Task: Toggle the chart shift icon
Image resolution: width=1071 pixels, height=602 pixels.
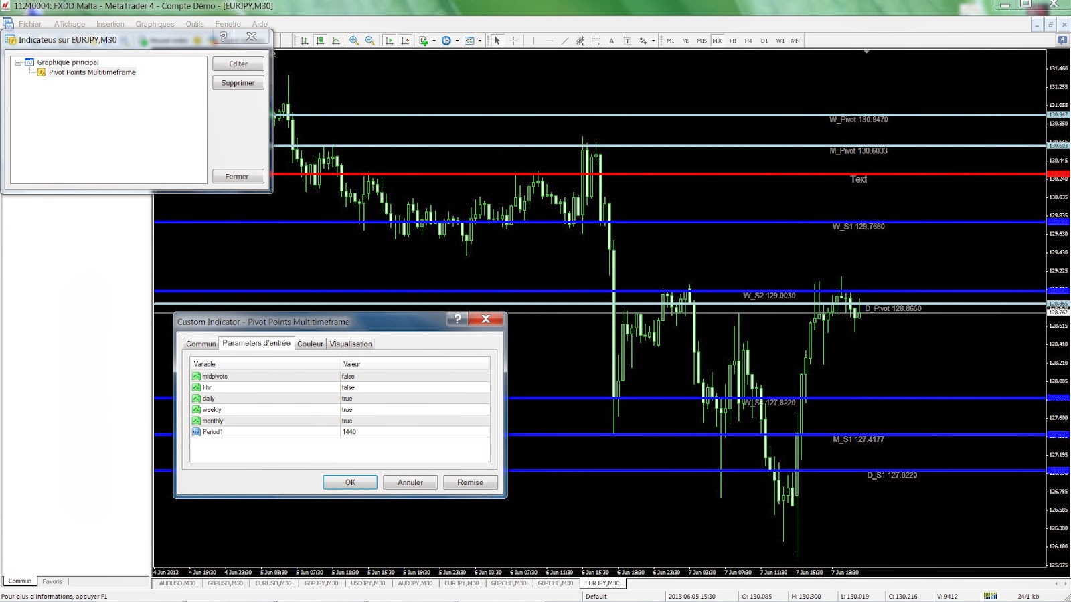Action: [x=405, y=41]
